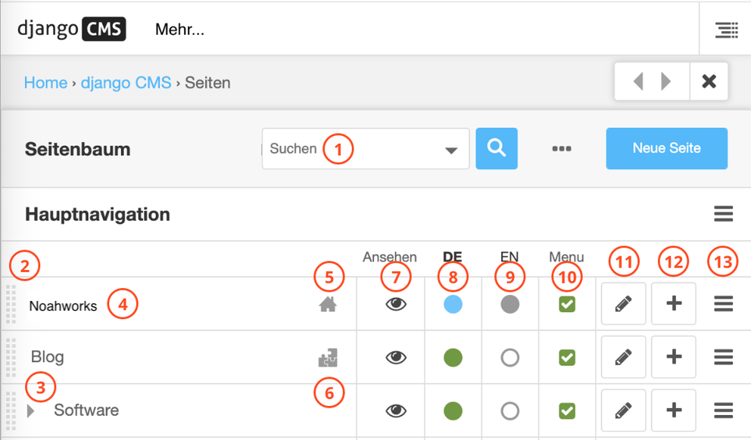
Task: Expand the Software page tree node
Action: click(x=31, y=411)
